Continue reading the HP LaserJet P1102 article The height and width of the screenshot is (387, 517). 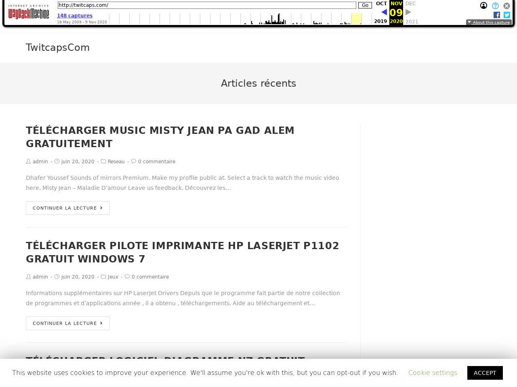[68, 323]
